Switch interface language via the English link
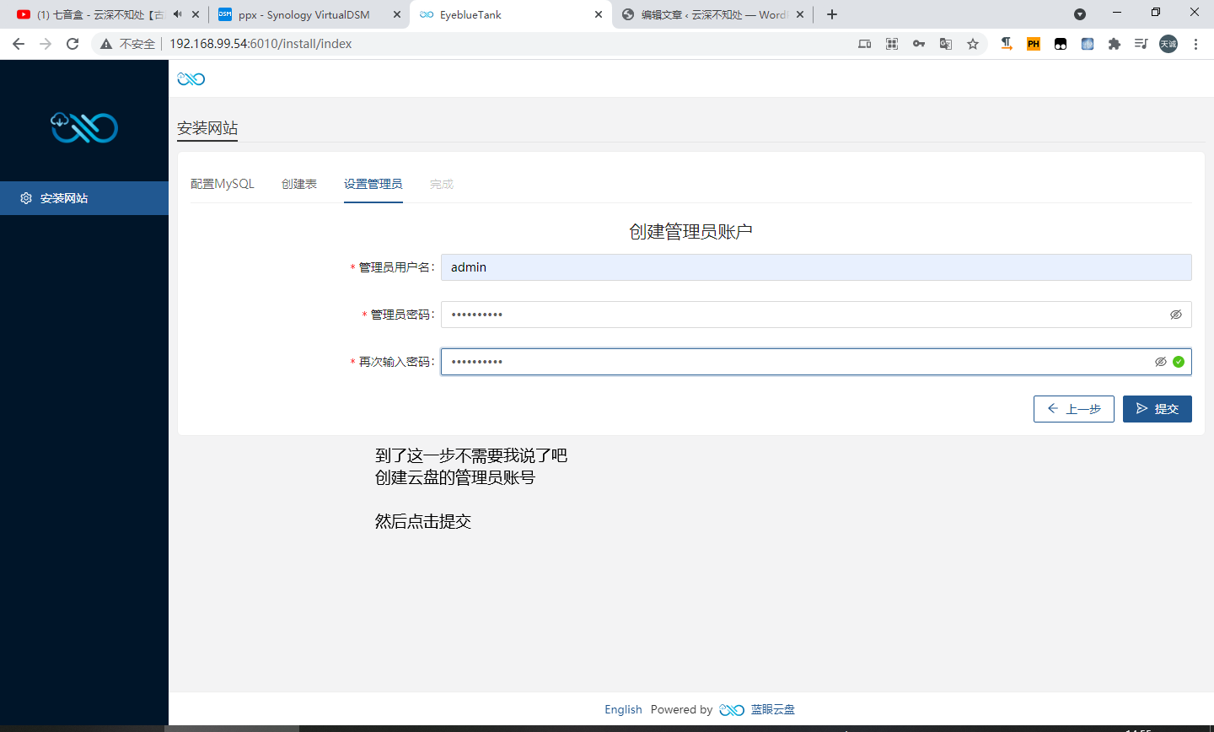Viewport: 1214px width, 732px height. coord(623,709)
